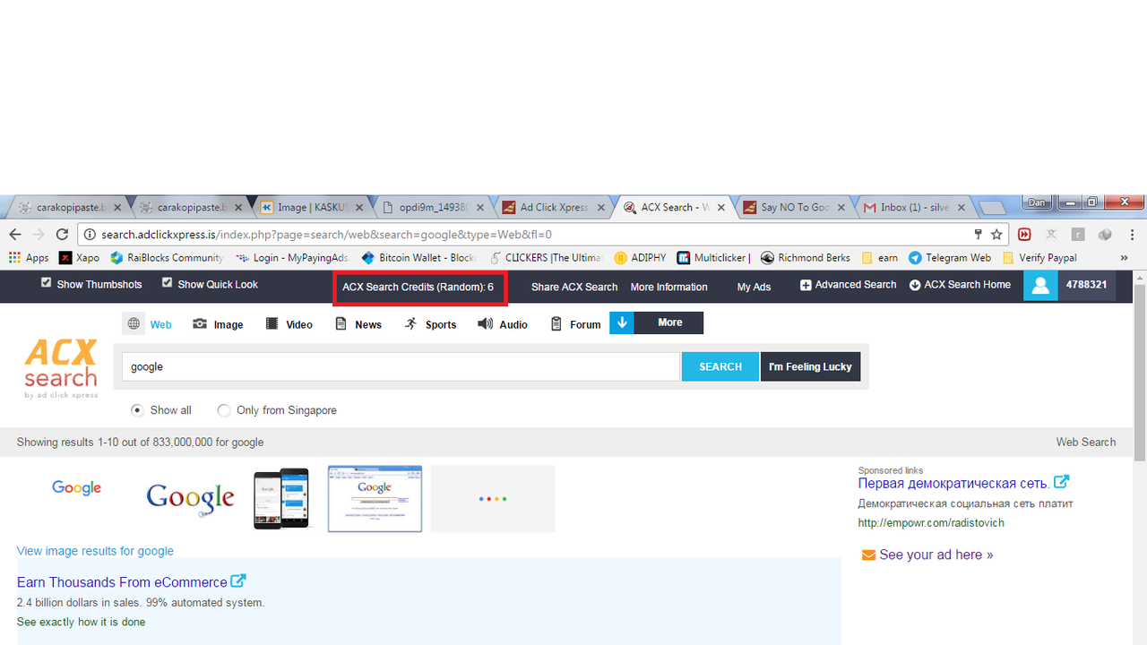The height and width of the screenshot is (645, 1147).
Task: Open the Advanced Search menu item
Action: pos(846,285)
